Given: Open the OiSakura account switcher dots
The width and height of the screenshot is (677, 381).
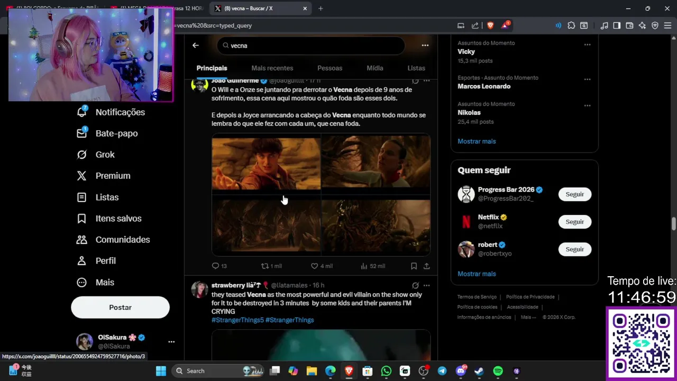Looking at the screenshot, I should [x=171, y=342].
